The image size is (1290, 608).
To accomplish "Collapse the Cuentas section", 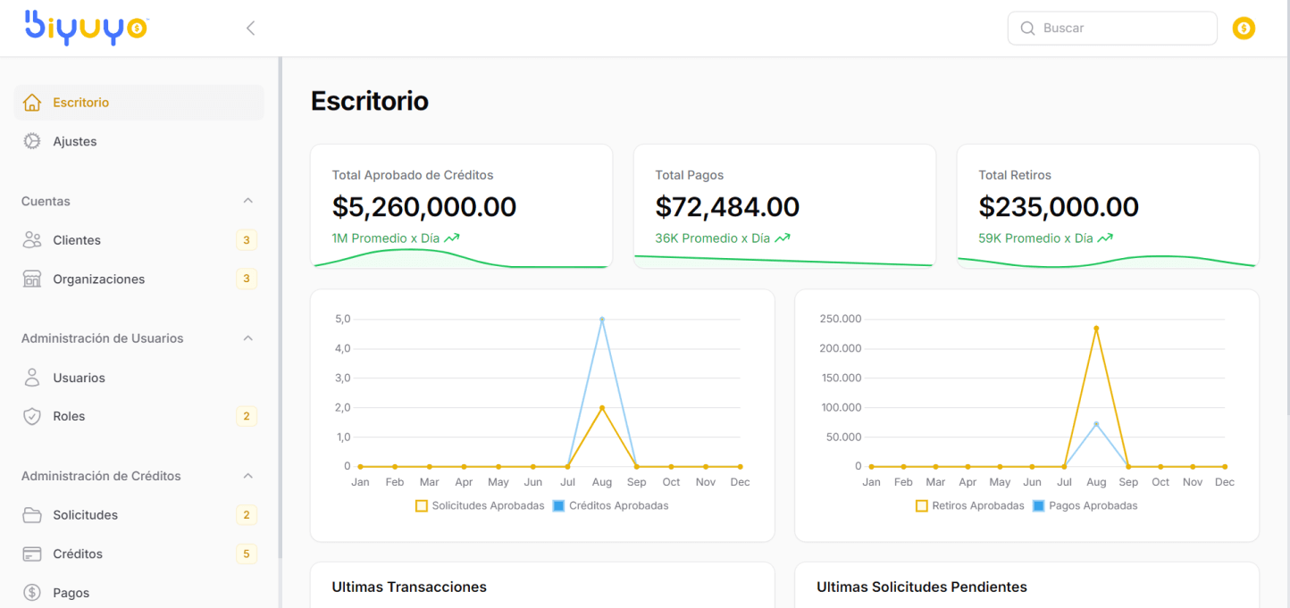I will (x=248, y=201).
